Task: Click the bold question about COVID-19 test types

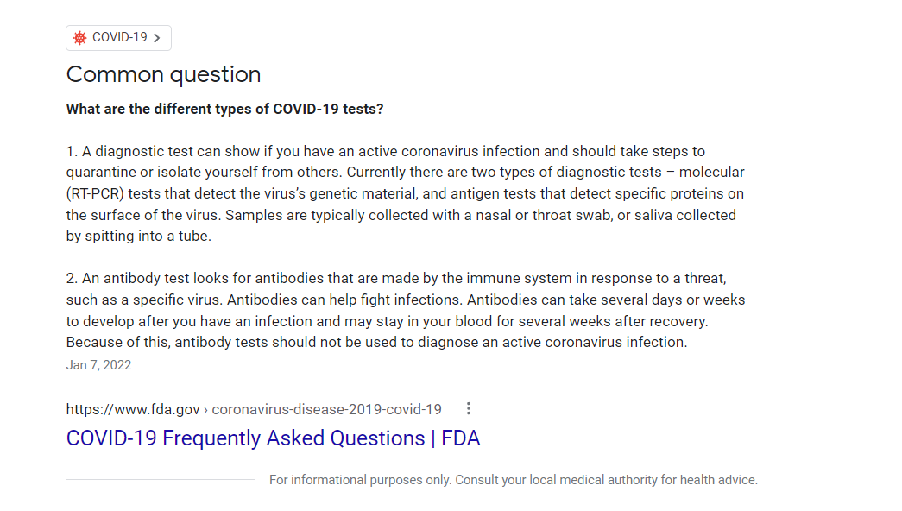Action: coord(225,109)
